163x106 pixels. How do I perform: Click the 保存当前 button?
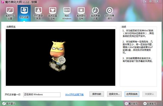[97, 94]
